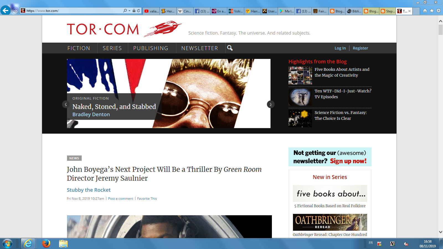
Task: Open 'Science Fiction vs. Fantasy' article
Action: pyautogui.click(x=341, y=115)
